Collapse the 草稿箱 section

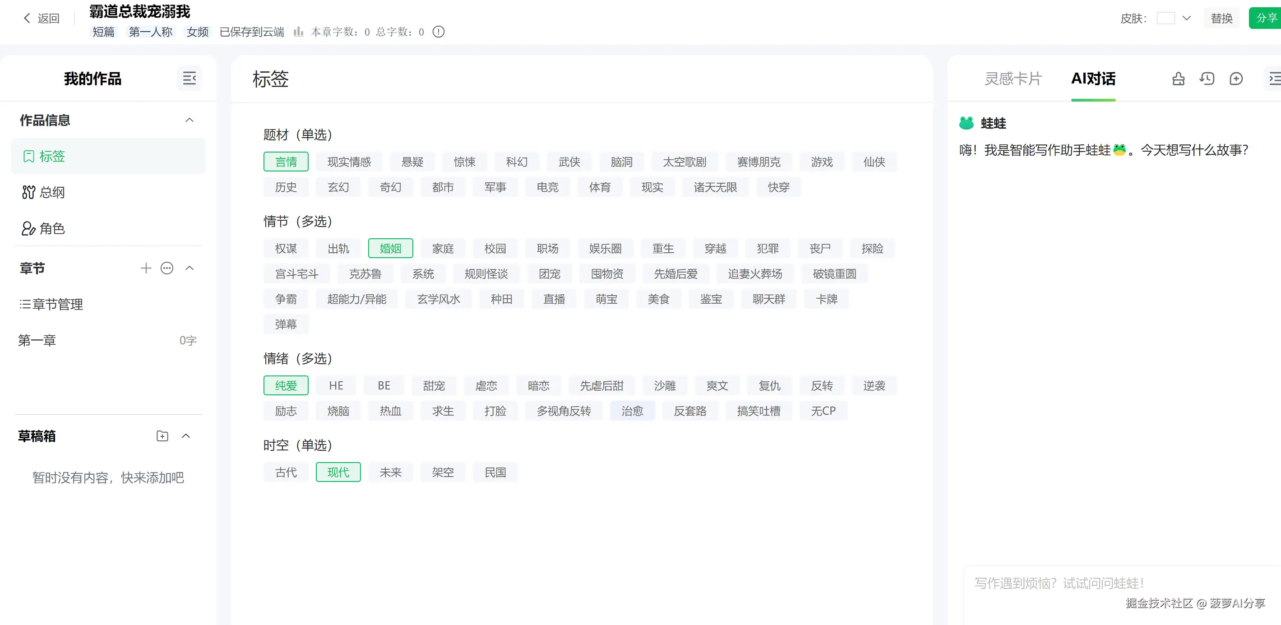point(186,436)
